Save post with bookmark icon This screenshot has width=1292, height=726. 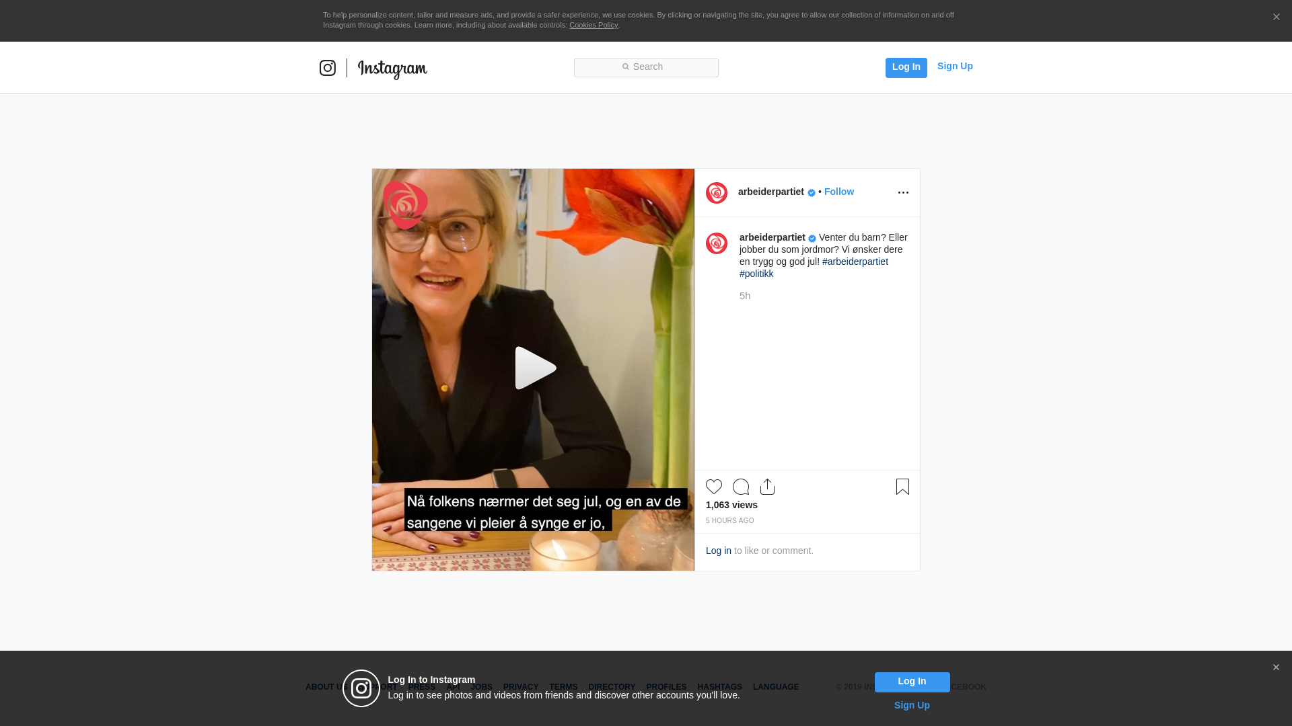point(902,487)
